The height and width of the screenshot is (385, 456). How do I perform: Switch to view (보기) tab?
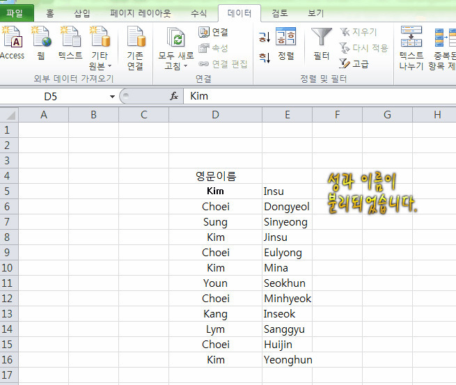coord(316,13)
